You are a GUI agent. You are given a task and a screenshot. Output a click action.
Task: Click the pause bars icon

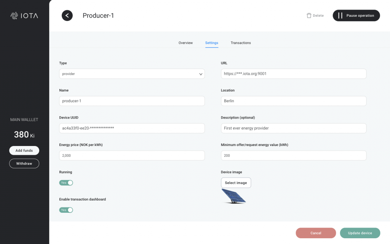(340, 16)
